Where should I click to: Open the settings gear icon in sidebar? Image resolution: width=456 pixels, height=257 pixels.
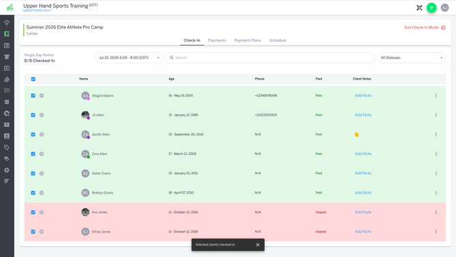(x=7, y=170)
